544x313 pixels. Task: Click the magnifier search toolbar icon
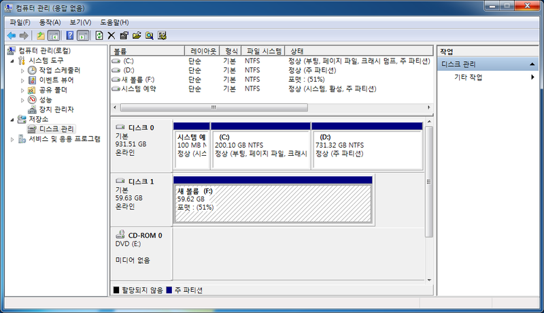(x=149, y=35)
